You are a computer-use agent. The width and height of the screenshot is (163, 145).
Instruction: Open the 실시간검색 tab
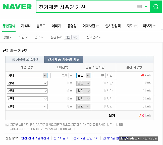[113, 26]
